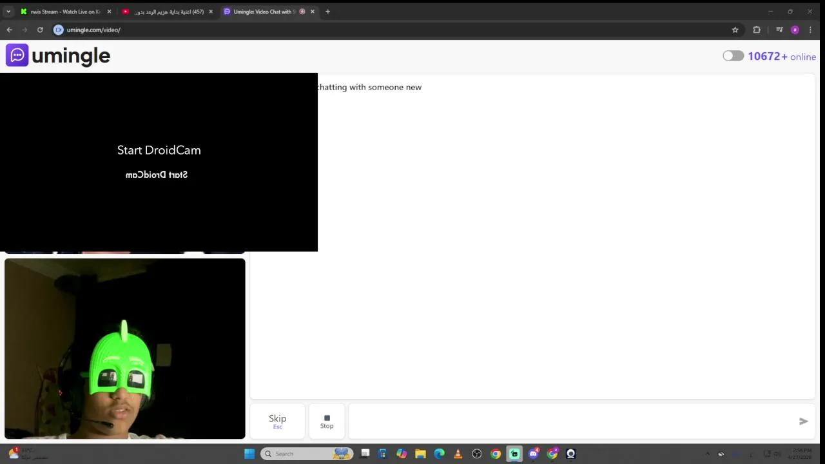This screenshot has height=464, width=825.
Task: Click the Umingle logo
Action: 58,55
